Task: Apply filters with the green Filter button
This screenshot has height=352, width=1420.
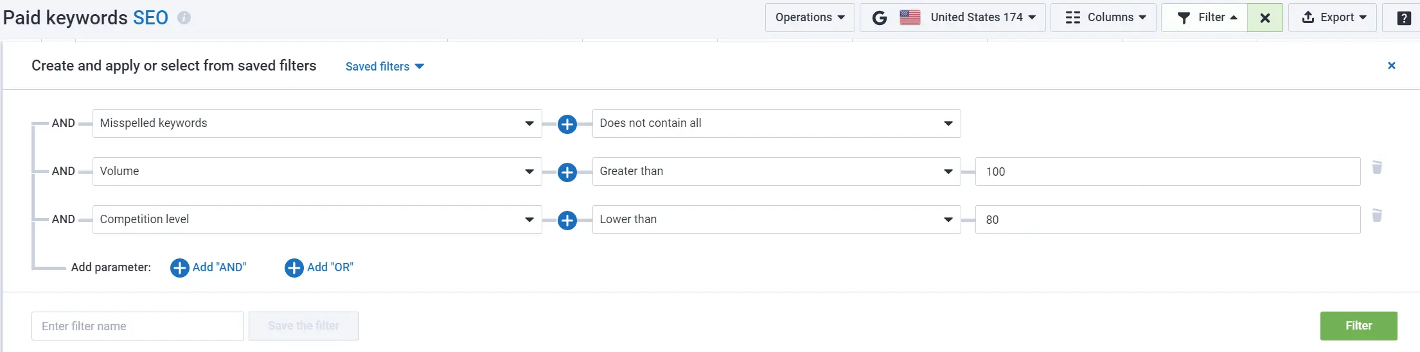Action: pyautogui.click(x=1358, y=326)
